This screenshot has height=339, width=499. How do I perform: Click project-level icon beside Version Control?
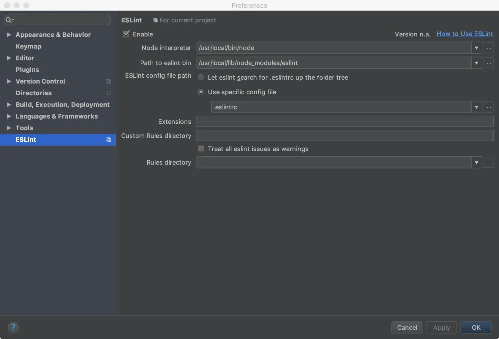tap(109, 81)
